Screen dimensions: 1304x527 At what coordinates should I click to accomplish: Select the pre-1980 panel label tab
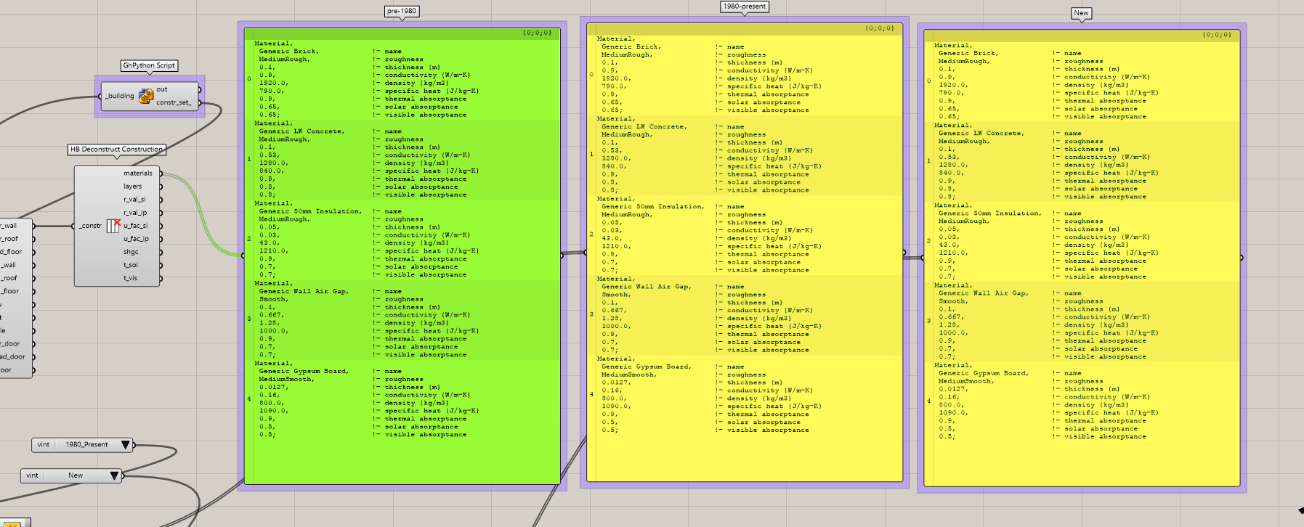pos(402,11)
